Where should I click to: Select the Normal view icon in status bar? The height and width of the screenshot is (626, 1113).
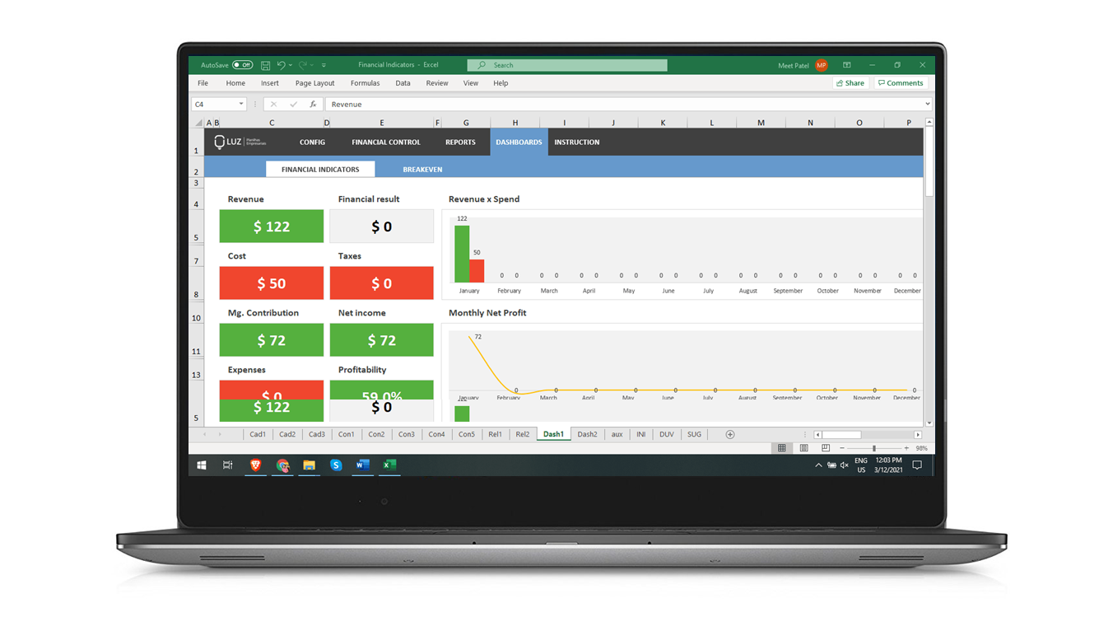pyautogui.click(x=783, y=447)
